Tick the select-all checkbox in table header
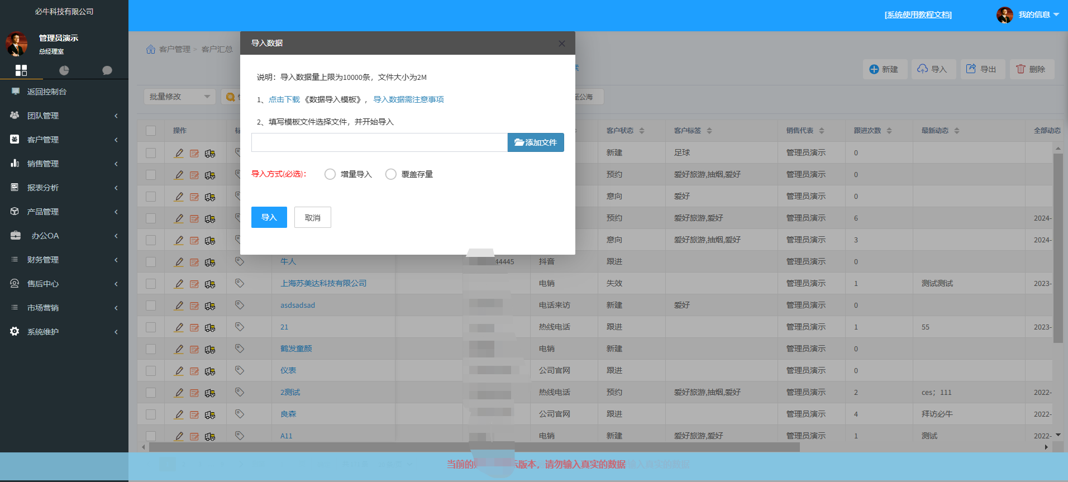This screenshot has width=1068, height=482. [151, 131]
